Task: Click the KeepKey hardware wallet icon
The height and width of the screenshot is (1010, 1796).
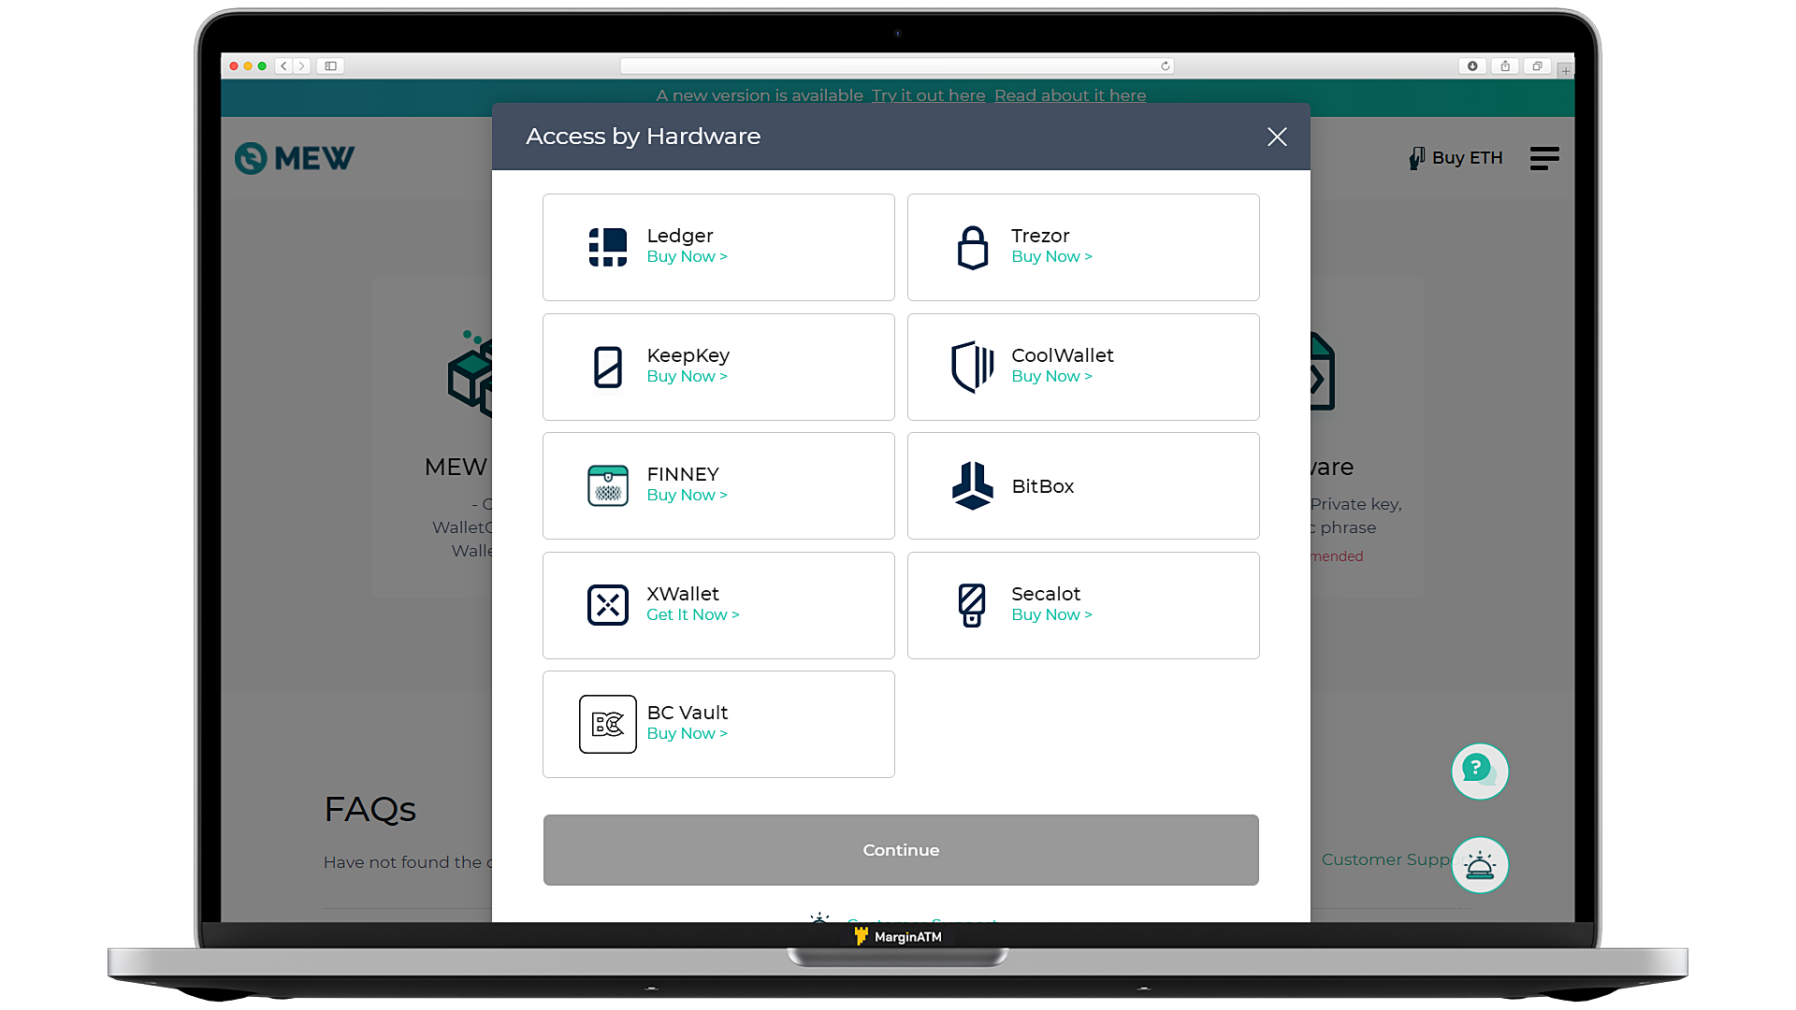Action: [x=607, y=367]
